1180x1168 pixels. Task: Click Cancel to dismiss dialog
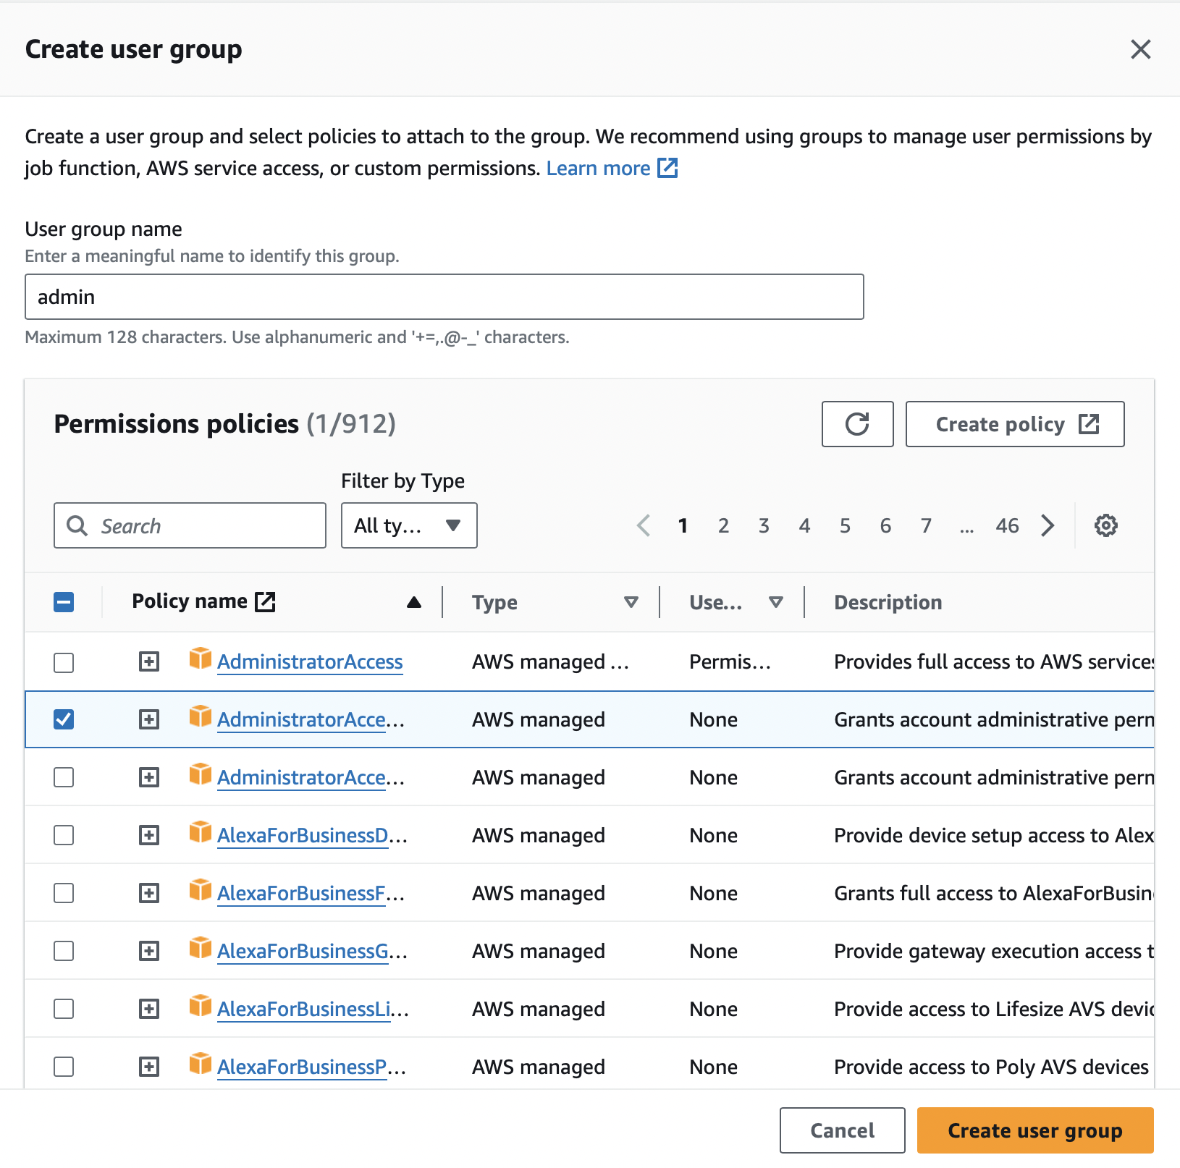pyautogui.click(x=841, y=1130)
